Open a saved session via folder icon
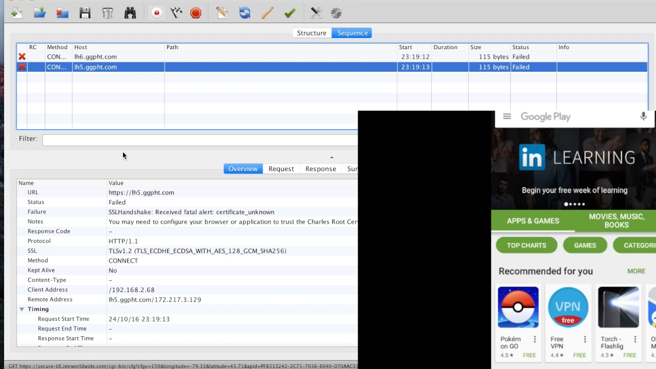 tap(39, 13)
